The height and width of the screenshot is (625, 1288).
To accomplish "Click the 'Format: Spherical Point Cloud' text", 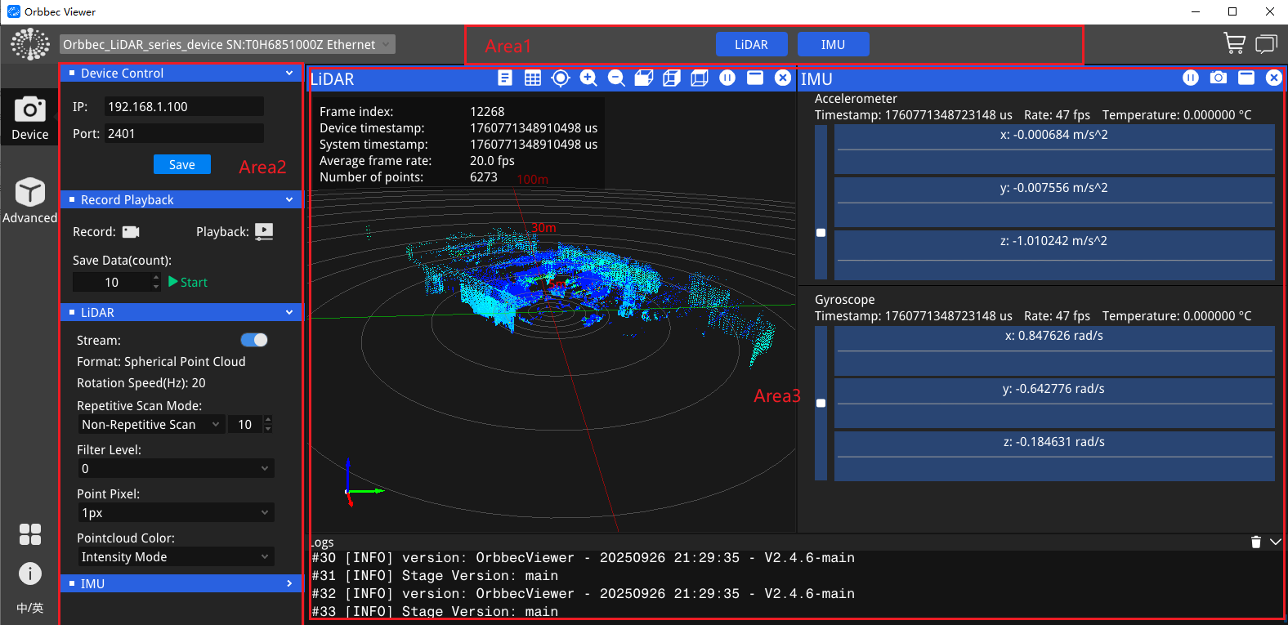I will pyautogui.click(x=161, y=362).
